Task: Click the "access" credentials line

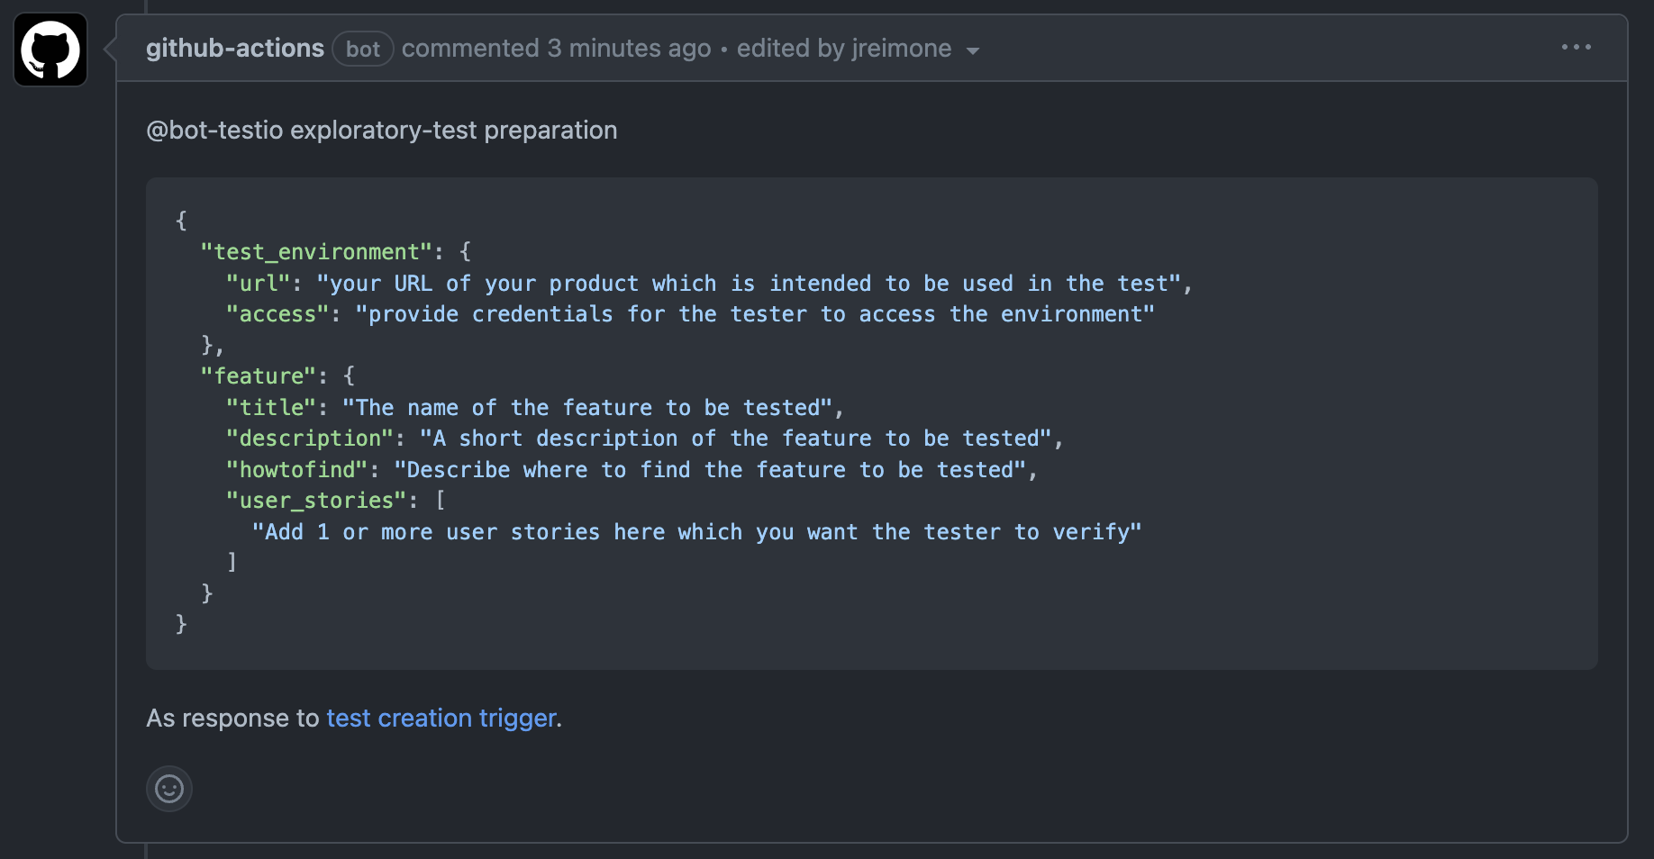Action: (690, 314)
